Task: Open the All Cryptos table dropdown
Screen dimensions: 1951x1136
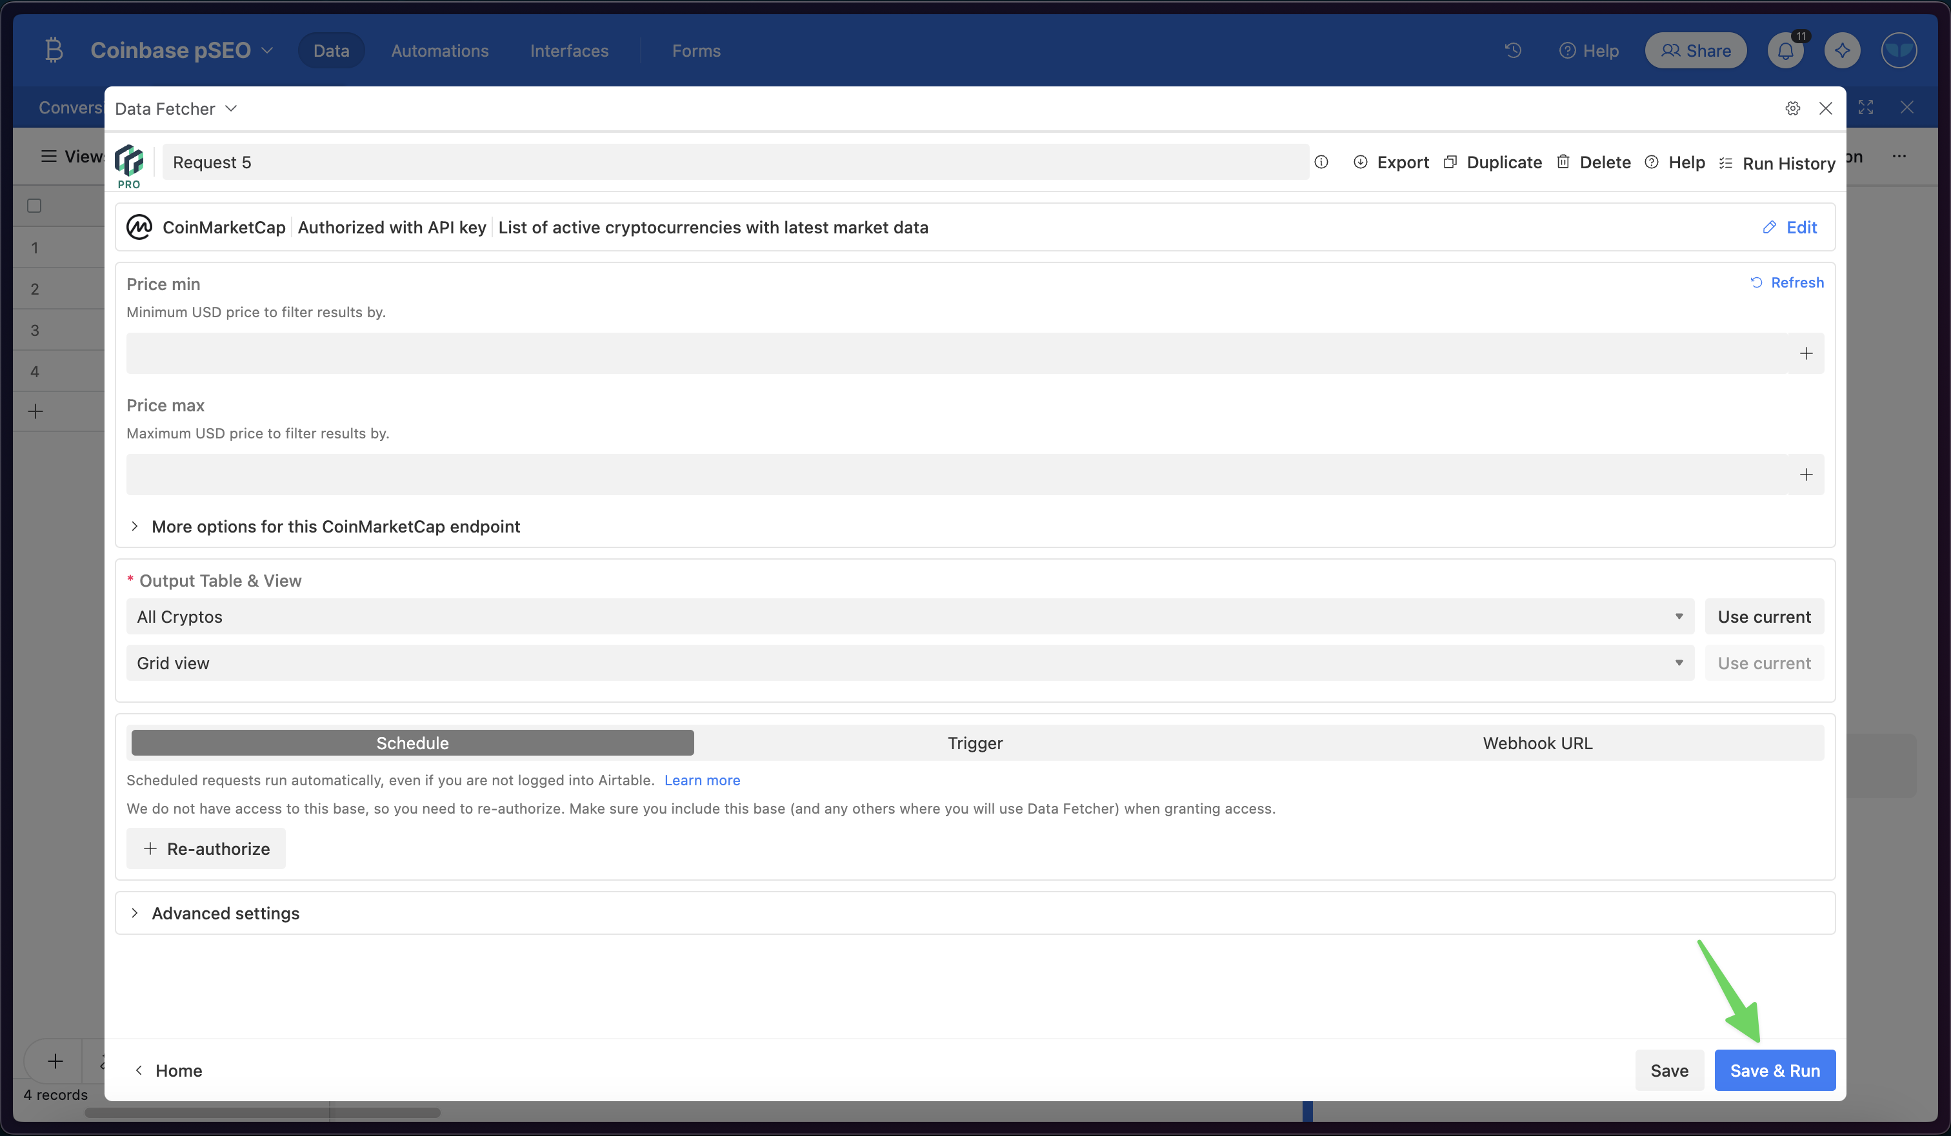Action: click(910, 617)
